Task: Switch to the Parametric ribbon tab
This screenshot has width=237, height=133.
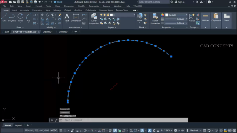Action: (x=37, y=10)
